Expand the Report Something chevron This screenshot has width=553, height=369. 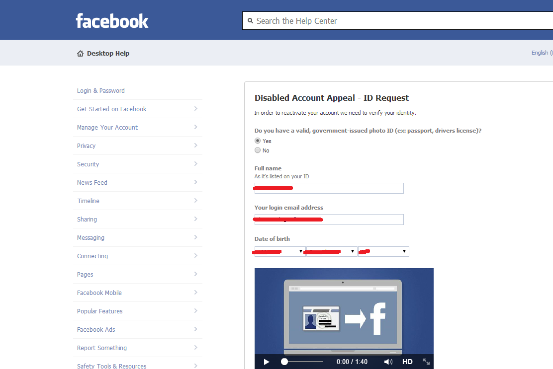(x=196, y=347)
